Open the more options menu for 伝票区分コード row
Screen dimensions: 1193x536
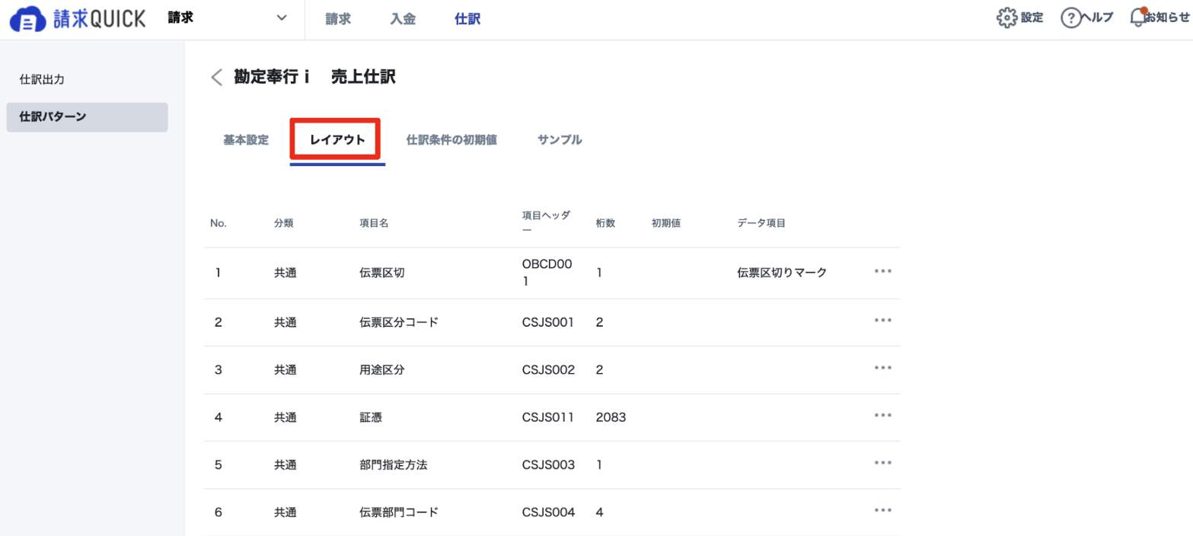click(x=882, y=321)
